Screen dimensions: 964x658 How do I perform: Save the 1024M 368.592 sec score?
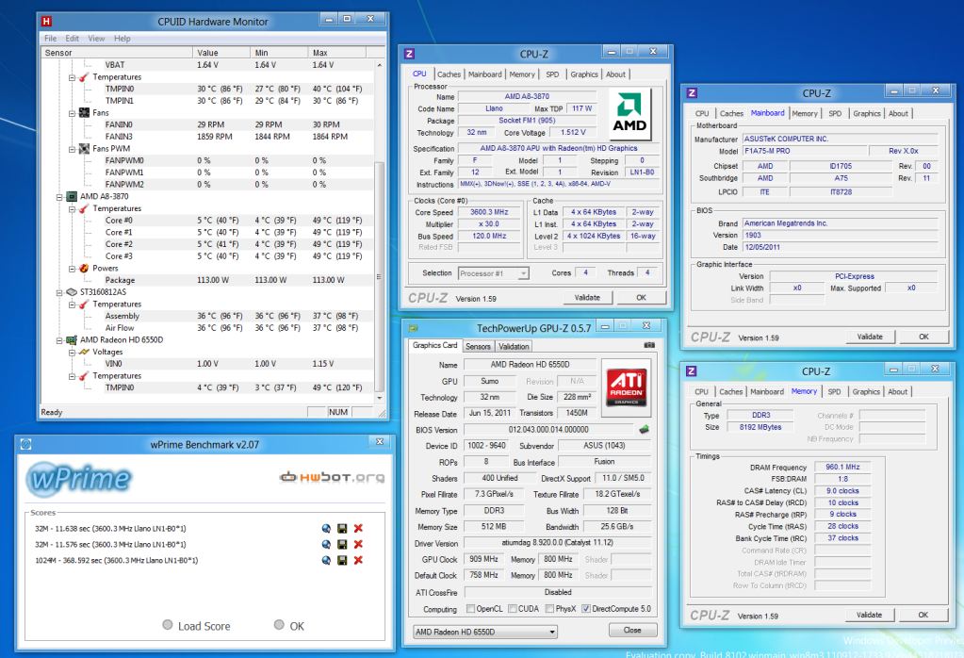pyautogui.click(x=342, y=560)
